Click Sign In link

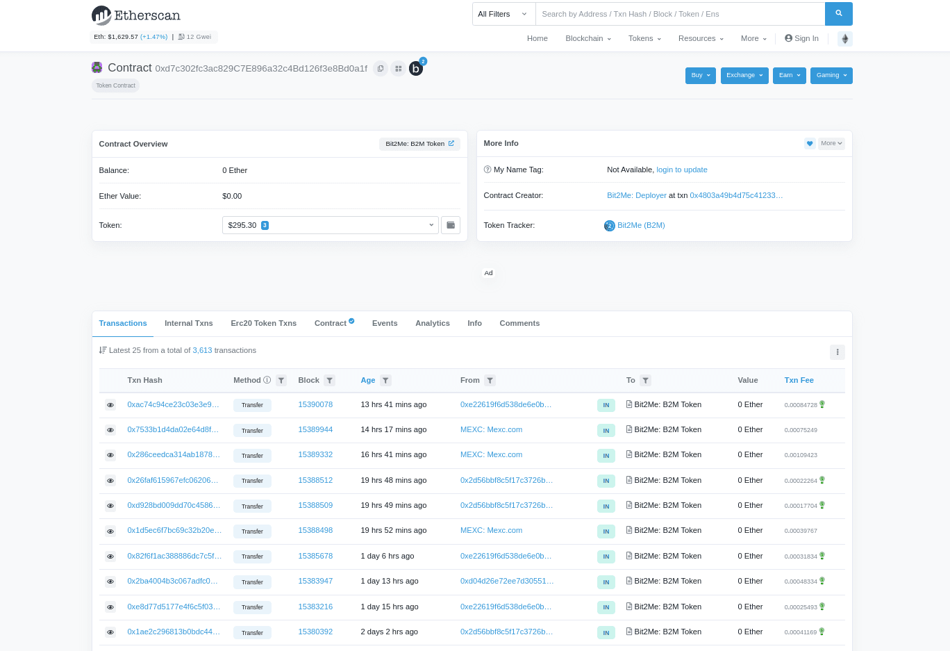[x=801, y=39]
